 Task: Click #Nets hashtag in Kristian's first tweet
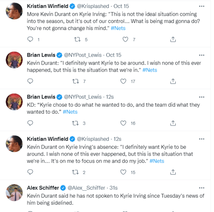coord(118,28)
